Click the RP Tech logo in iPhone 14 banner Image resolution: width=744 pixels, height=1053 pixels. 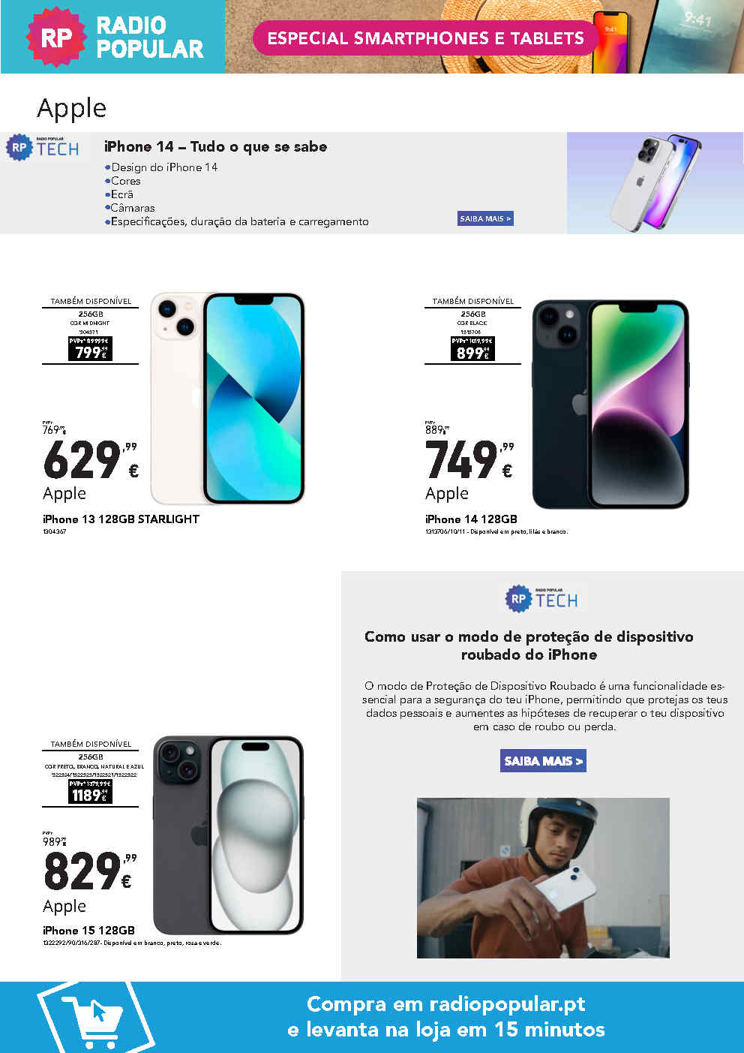(43, 148)
